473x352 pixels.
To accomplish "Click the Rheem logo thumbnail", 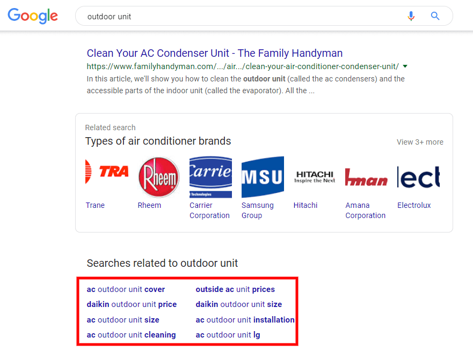I will coord(159,177).
